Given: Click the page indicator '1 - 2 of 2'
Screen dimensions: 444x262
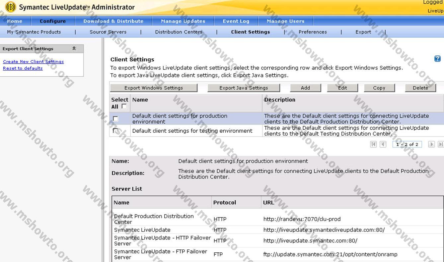Looking at the screenshot, I should (407, 144).
